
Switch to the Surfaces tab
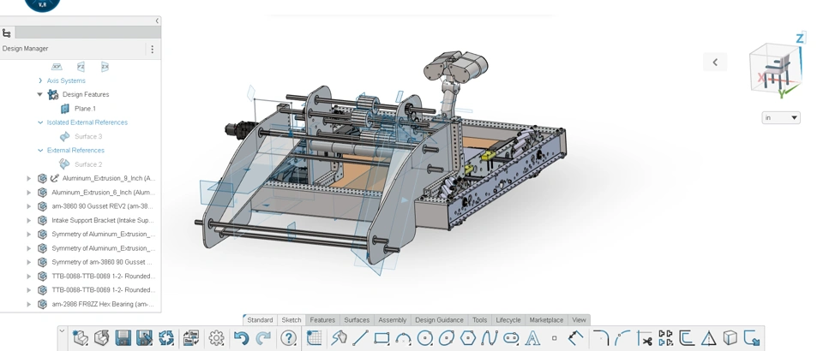pos(357,319)
